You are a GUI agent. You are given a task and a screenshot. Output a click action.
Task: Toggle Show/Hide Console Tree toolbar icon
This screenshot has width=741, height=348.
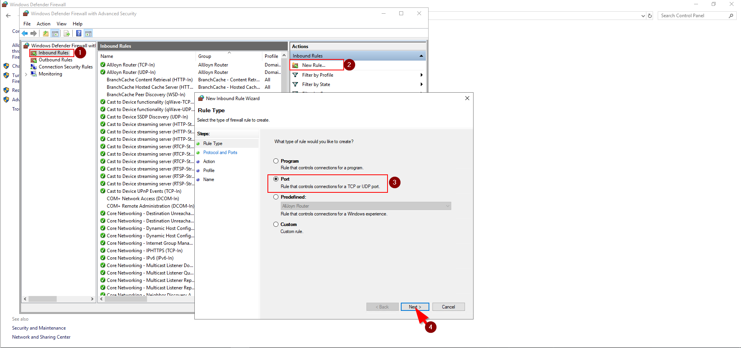[x=55, y=34]
